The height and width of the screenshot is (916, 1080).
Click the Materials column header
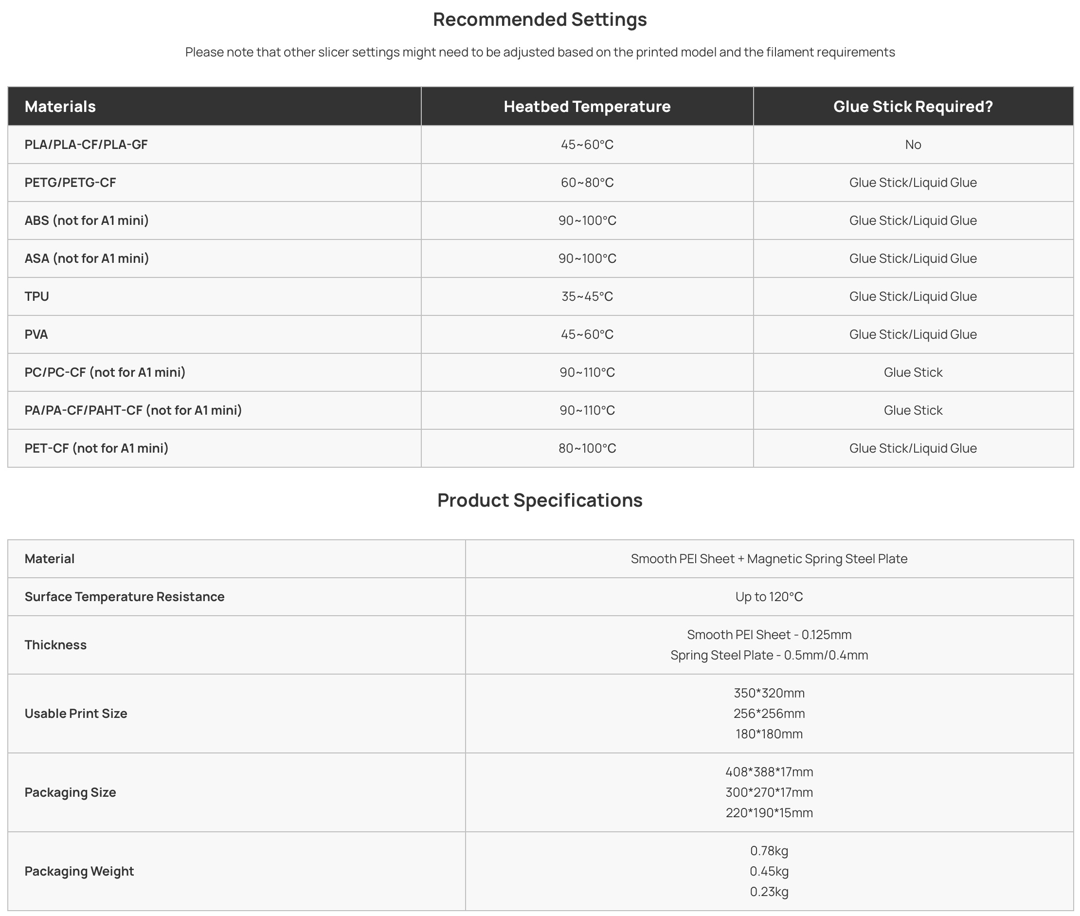point(60,107)
